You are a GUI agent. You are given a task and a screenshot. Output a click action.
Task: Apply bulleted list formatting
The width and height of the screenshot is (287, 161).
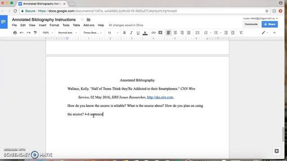pyautogui.click(x=216, y=33)
